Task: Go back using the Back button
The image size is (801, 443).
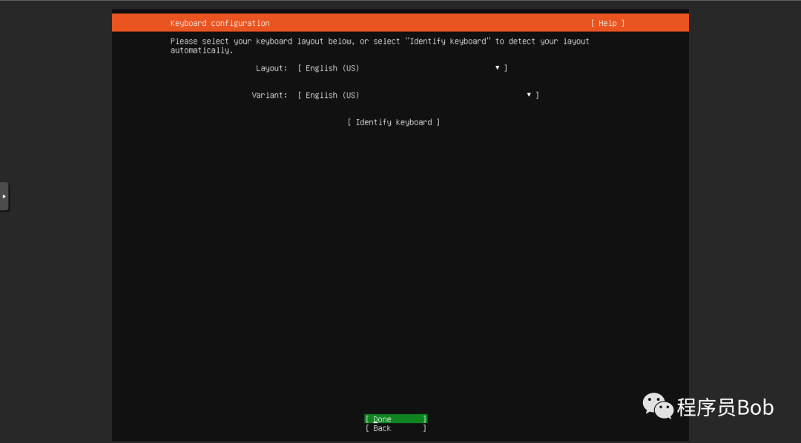Action: pos(396,428)
